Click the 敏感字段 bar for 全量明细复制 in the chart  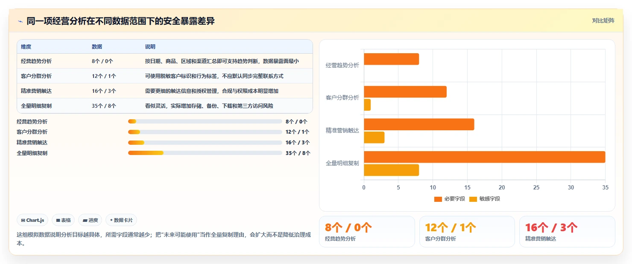point(391,170)
